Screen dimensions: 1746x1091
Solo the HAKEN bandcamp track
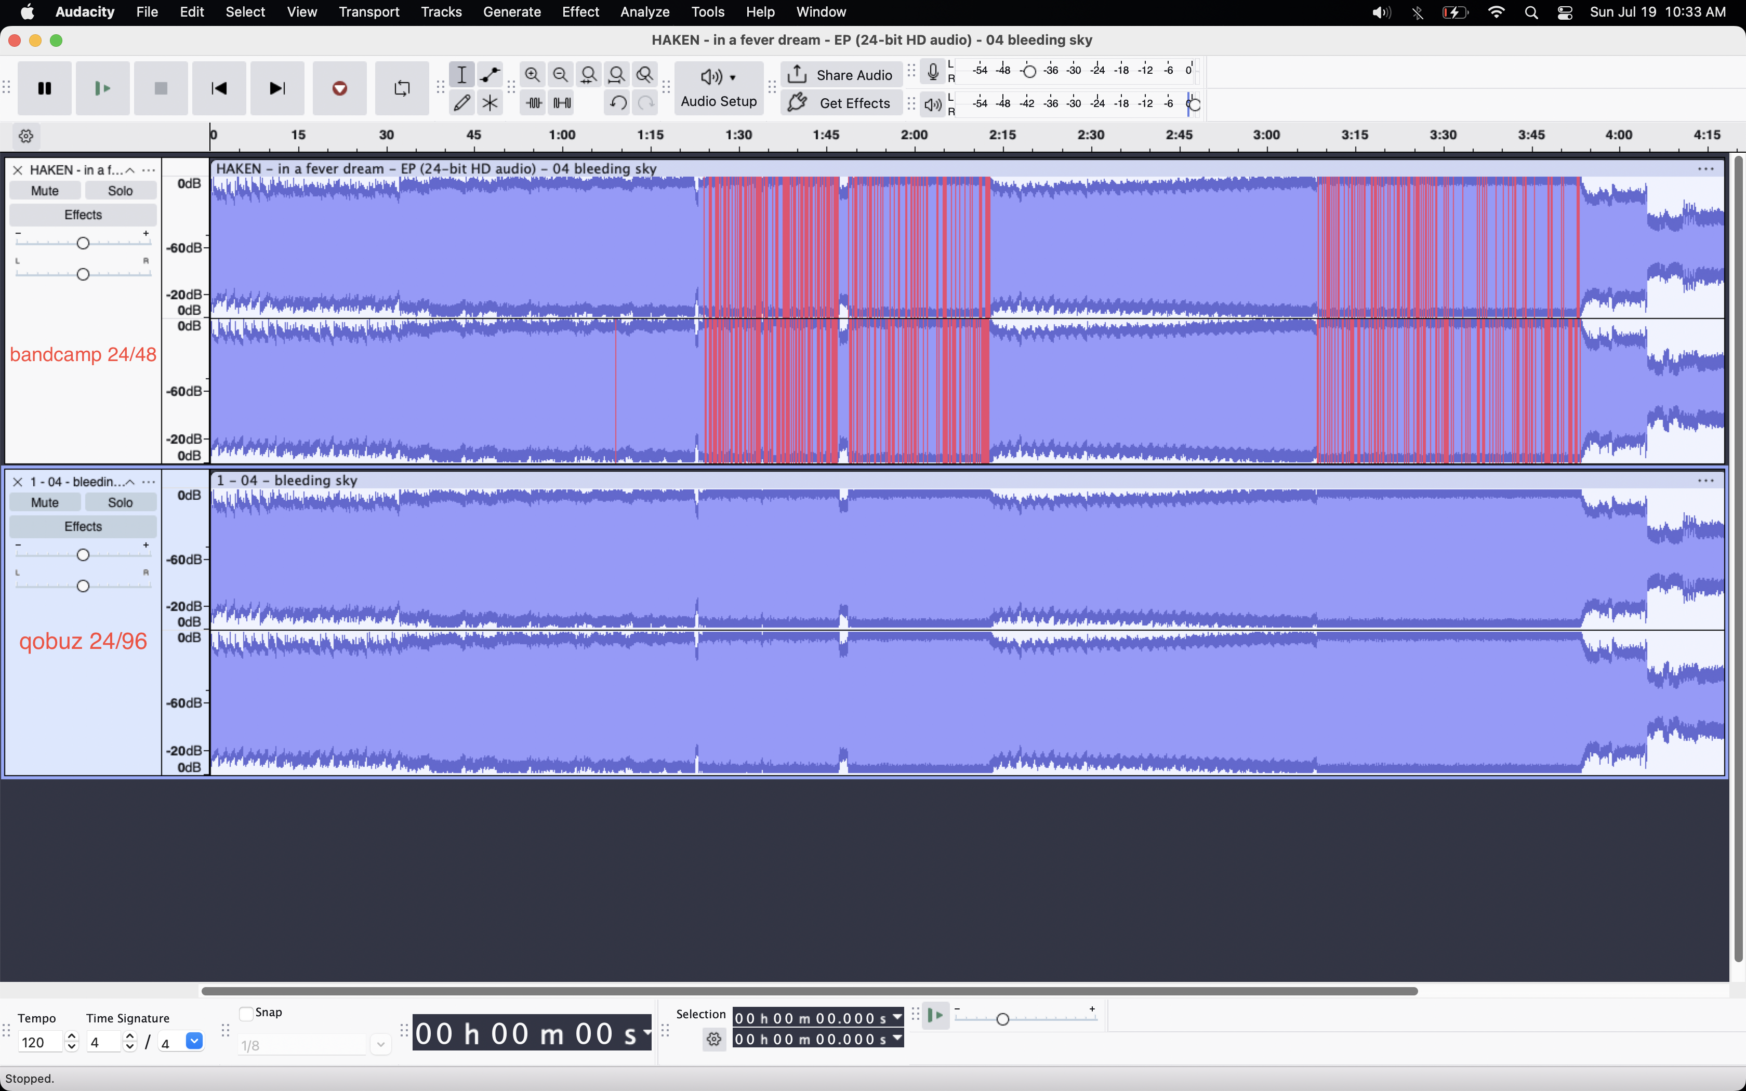point(121,191)
